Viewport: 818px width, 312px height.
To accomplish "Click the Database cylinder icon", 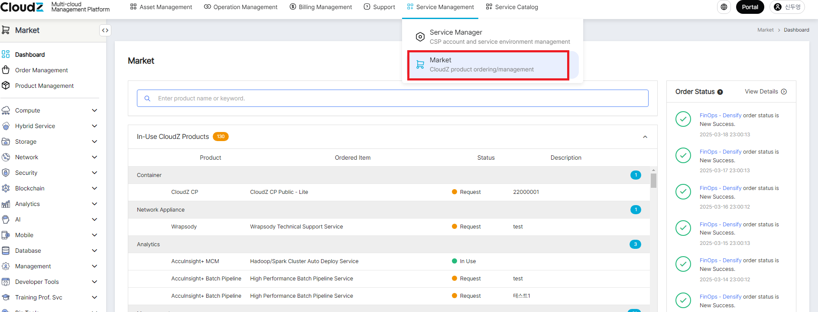I will pyautogui.click(x=6, y=251).
